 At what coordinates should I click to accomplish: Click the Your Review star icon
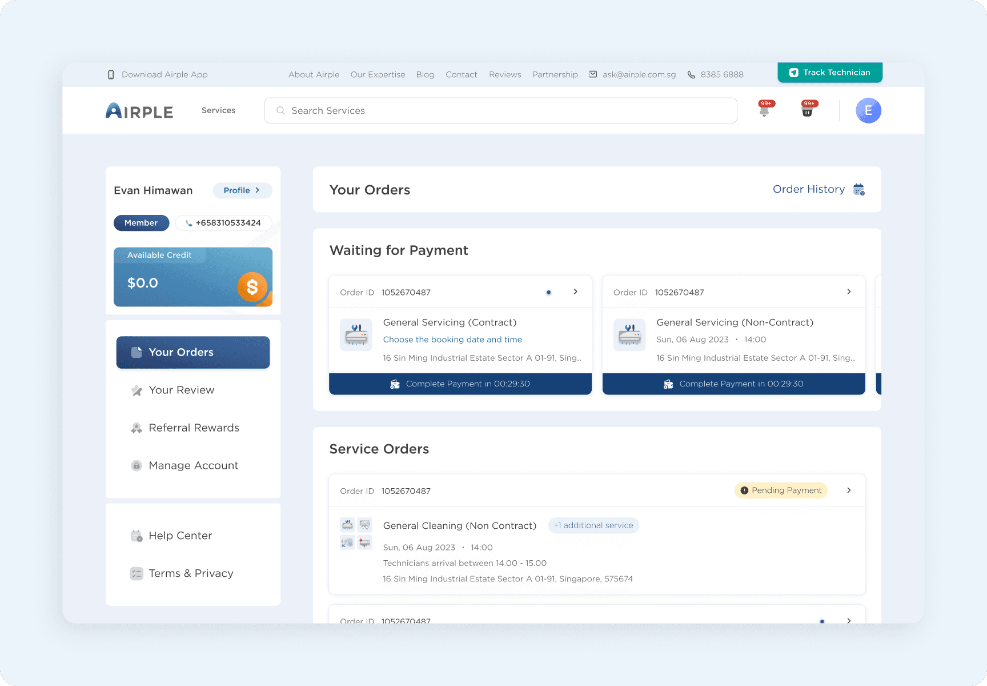pos(137,390)
